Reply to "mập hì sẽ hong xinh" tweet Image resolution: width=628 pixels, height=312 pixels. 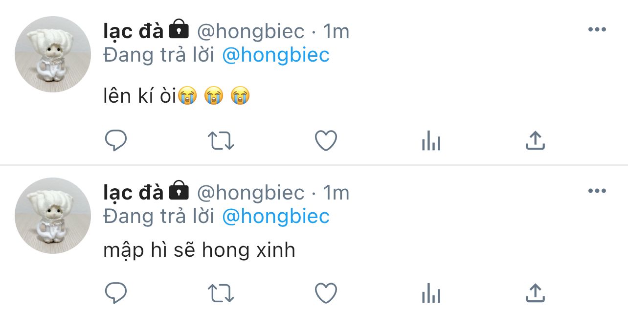coord(116,293)
